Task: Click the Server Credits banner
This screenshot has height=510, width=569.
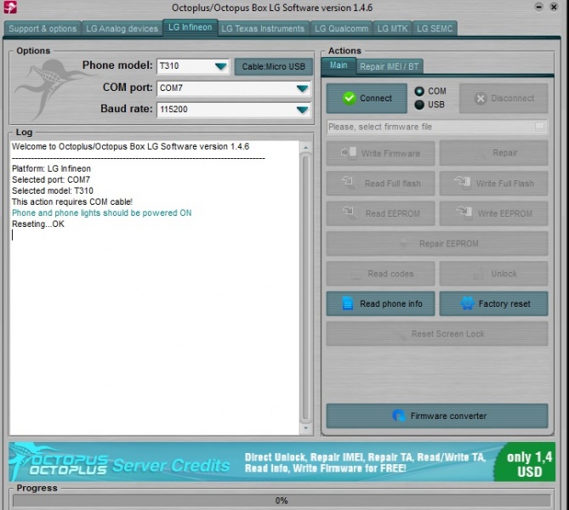Action: coord(282,462)
